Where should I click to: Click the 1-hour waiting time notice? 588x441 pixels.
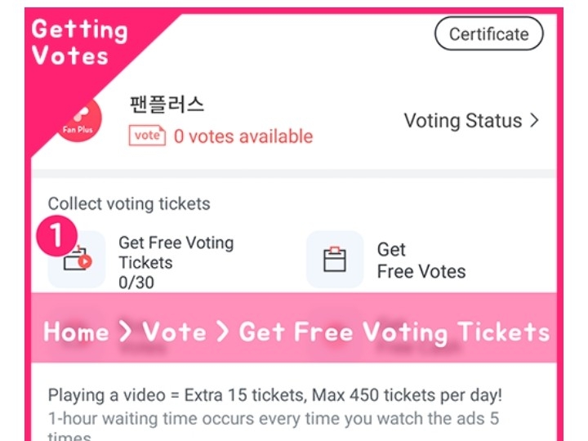coord(271,418)
